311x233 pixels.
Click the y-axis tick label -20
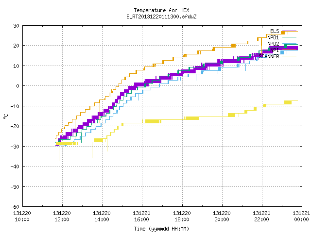pos(15,126)
